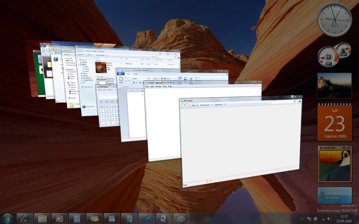Viewport: 359px width, 224px height.
Task: Open Action Center flag tray icon
Action: point(309,219)
